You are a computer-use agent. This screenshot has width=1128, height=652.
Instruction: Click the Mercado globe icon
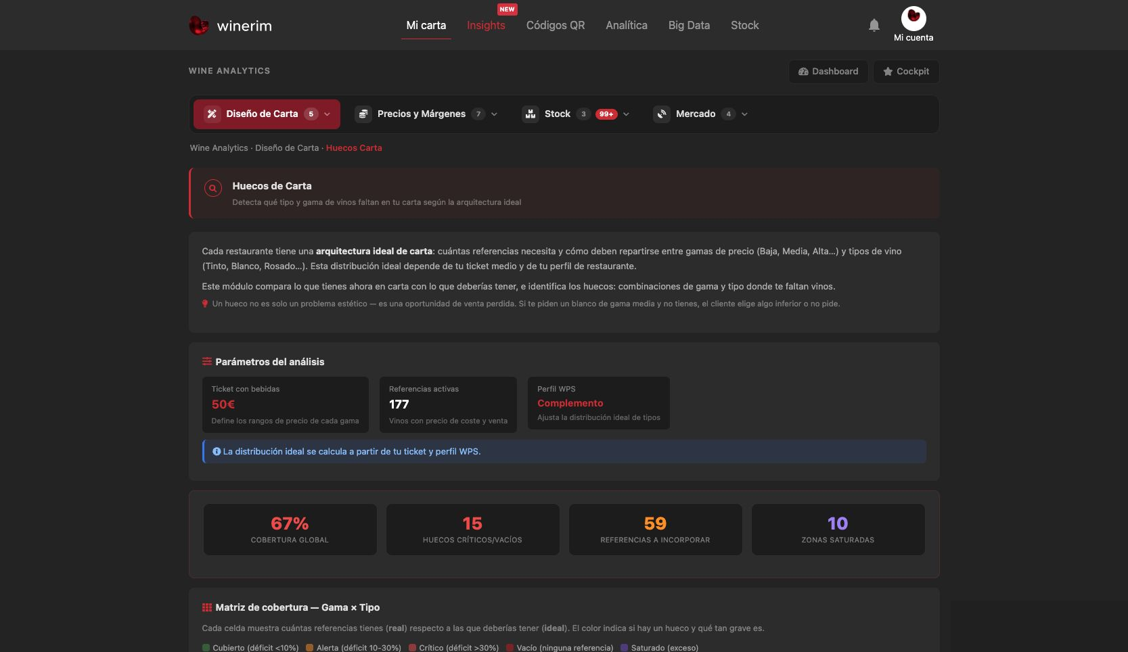[662, 114]
